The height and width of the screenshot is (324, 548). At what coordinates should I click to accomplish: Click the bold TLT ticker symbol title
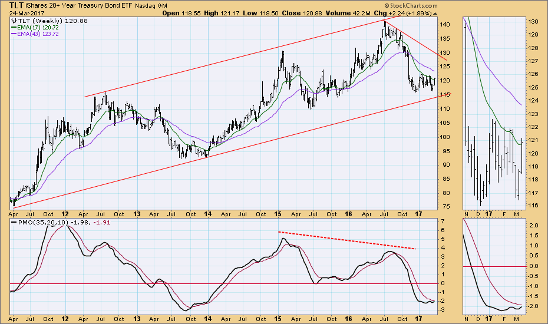pyautogui.click(x=16, y=5)
